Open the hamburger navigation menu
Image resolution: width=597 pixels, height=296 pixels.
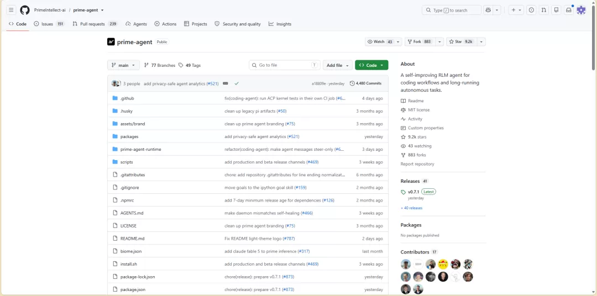point(11,10)
